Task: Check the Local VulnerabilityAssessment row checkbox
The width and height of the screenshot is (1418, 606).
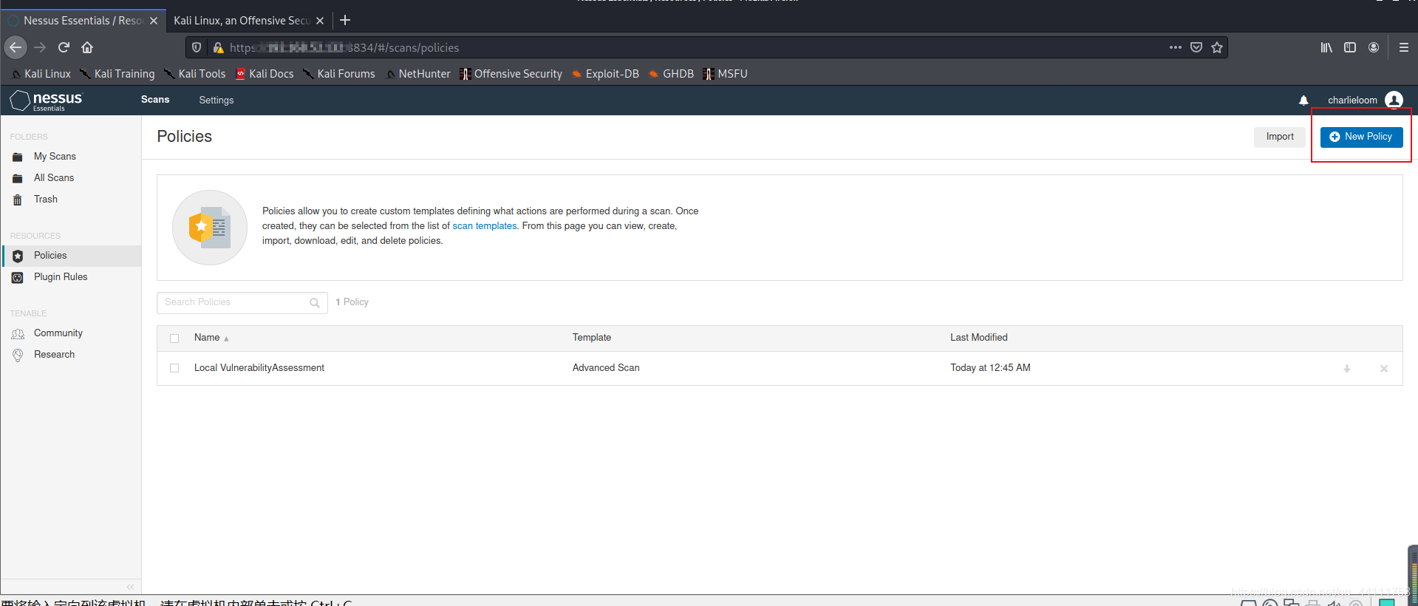Action: [x=174, y=368]
